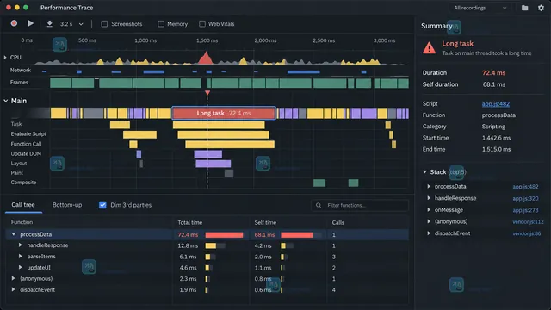Expand onMessage in the Stack list
This screenshot has width=551, height=310.
coord(429,210)
